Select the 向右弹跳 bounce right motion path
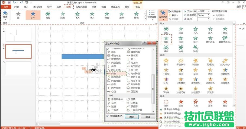246x129 pixels. pyautogui.click(x=136, y=73)
